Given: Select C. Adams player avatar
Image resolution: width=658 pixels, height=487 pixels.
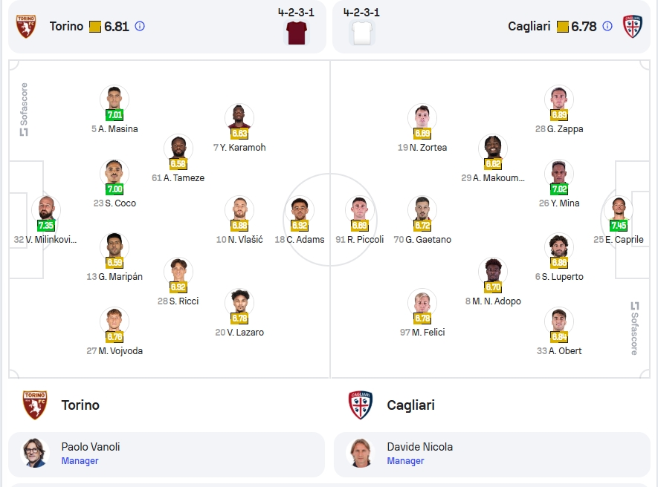Looking at the screenshot, I should pyautogui.click(x=299, y=209).
